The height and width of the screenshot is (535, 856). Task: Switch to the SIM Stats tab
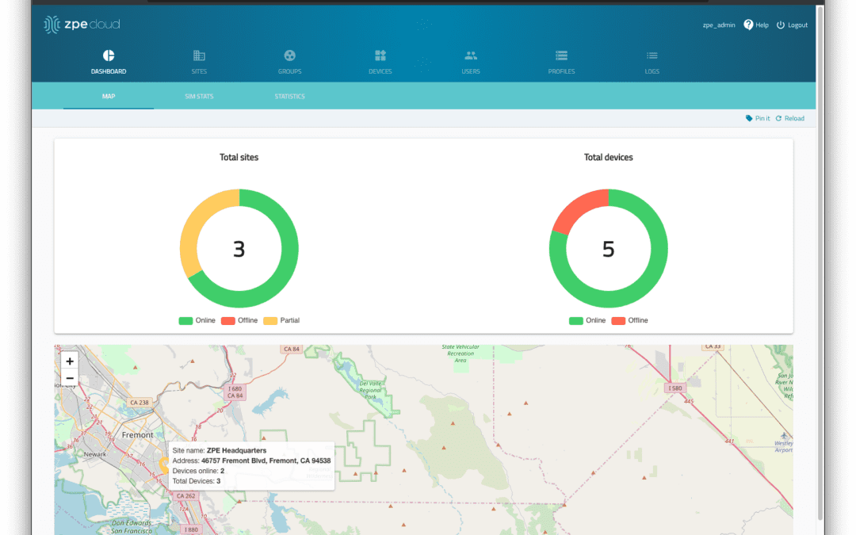click(199, 96)
